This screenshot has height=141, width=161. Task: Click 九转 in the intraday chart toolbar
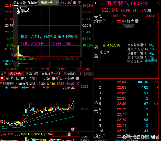[68, 3]
